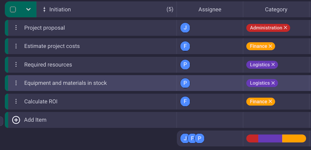This screenshot has height=150, width=311.
Task: Open the three-dot menu for Project proposal
Action: click(x=16, y=28)
